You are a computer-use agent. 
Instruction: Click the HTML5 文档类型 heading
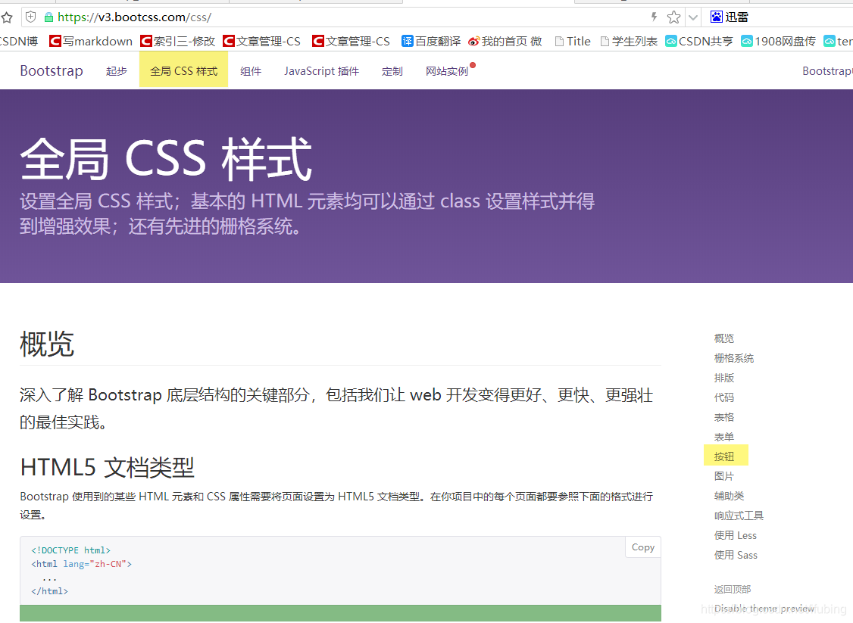pyautogui.click(x=107, y=468)
